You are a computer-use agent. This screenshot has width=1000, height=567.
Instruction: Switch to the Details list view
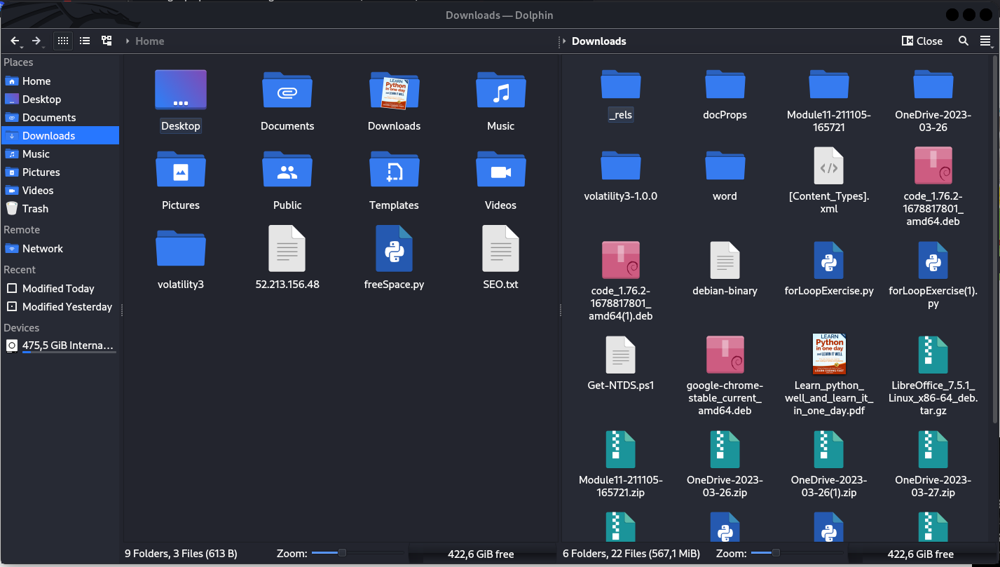pos(84,41)
